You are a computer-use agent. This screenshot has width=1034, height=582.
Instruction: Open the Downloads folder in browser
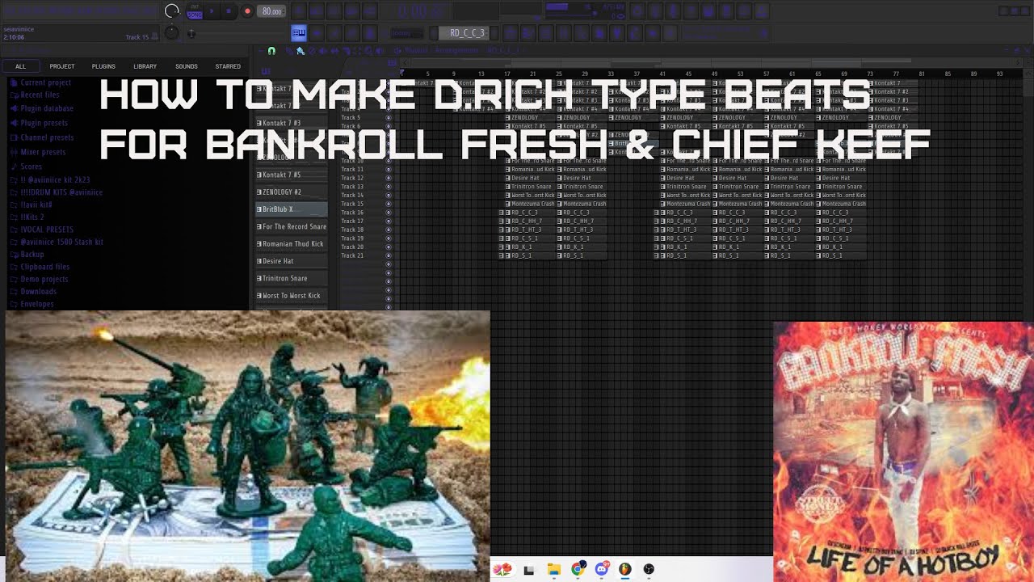coord(34,291)
